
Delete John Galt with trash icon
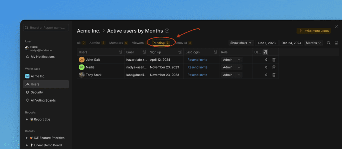(274, 60)
